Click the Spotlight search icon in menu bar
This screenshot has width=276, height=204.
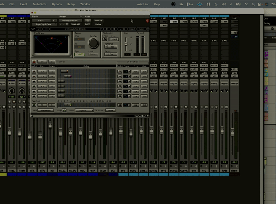click(253, 4)
